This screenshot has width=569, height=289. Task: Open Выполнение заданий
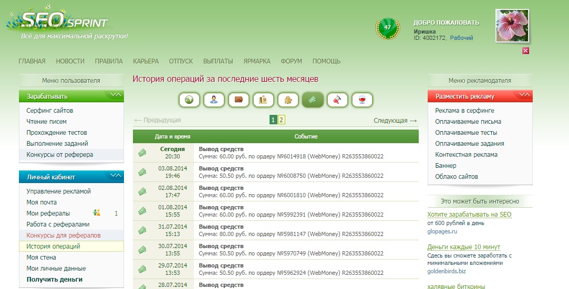point(57,143)
